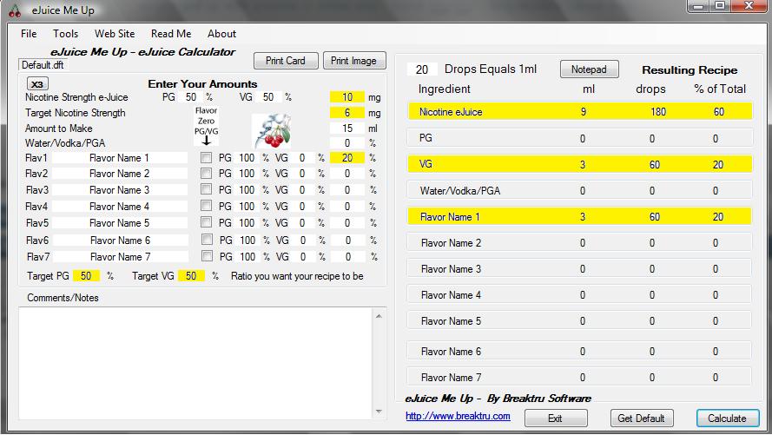Open the Notepad button

point(589,69)
